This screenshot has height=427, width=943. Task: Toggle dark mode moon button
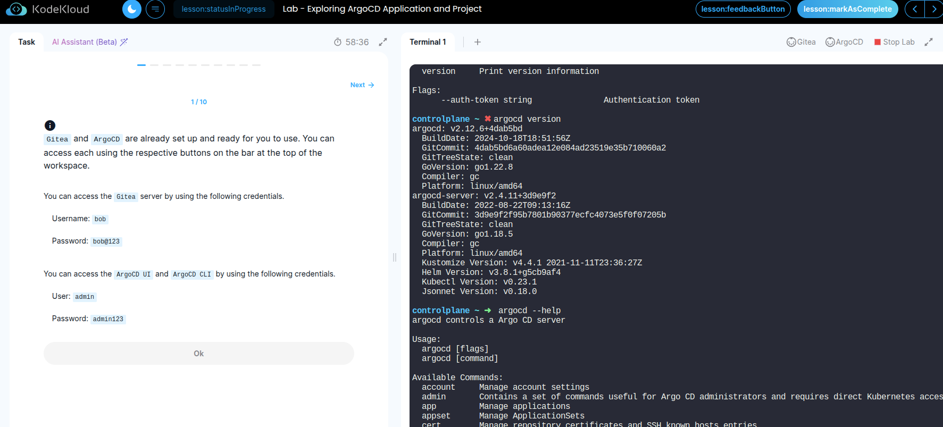(x=132, y=9)
